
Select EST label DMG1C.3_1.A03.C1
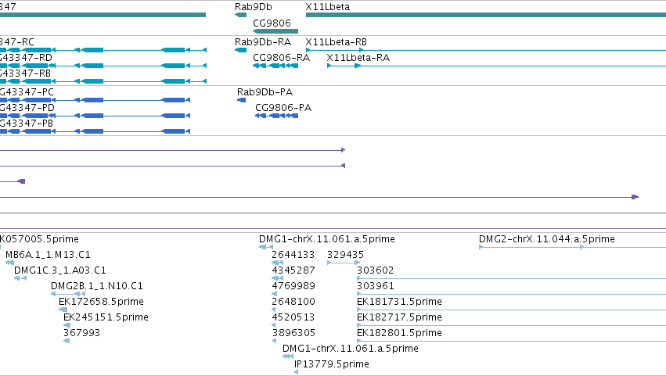pyautogui.click(x=60, y=270)
